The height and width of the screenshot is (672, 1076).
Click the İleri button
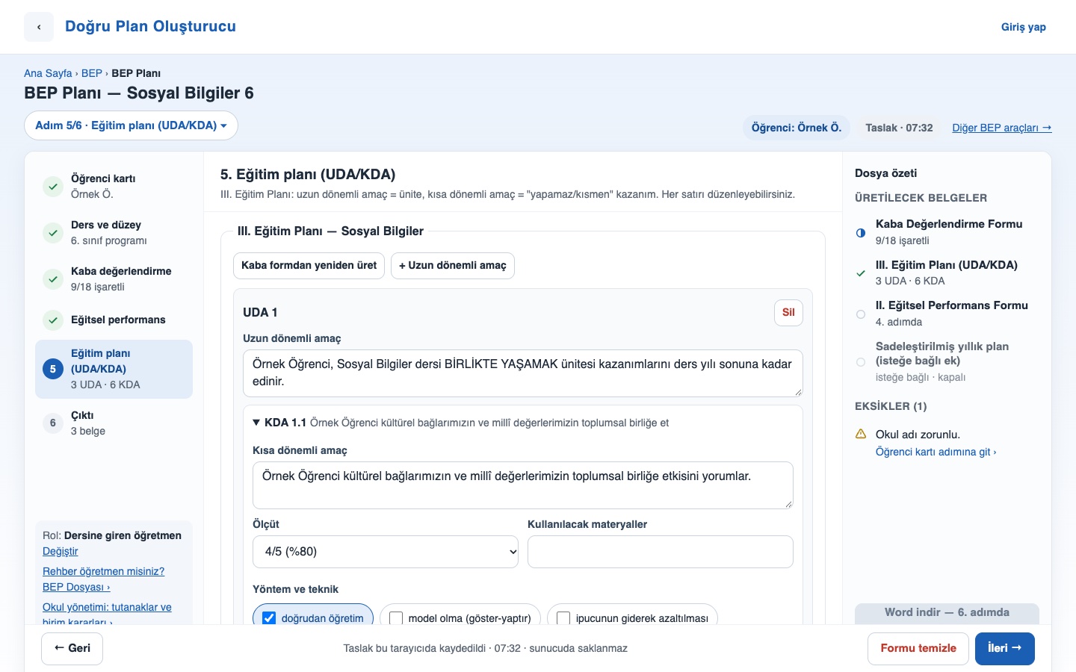coord(1004,648)
